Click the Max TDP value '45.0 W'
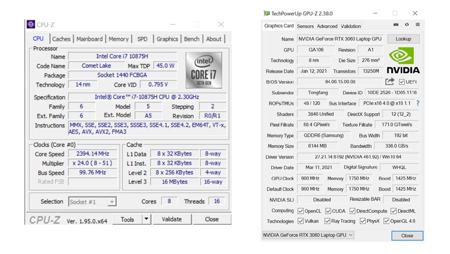This screenshot has height=254, width=450. click(165, 66)
